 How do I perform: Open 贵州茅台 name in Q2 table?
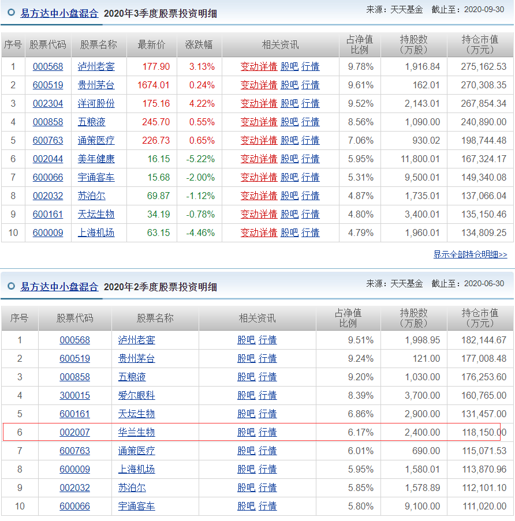(137, 358)
